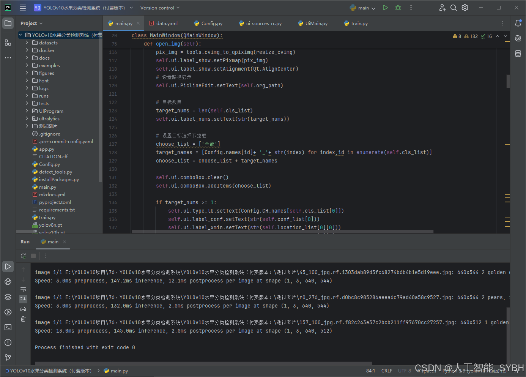Switch to Config.py tab
Screen dimensions: 526x377
coord(208,23)
